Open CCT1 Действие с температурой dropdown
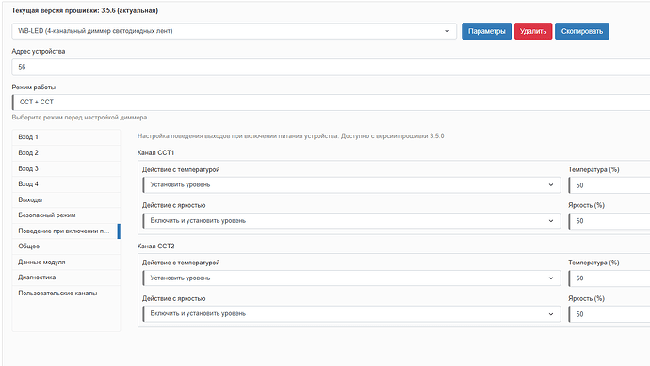This screenshot has width=650, height=366. pyautogui.click(x=351, y=185)
